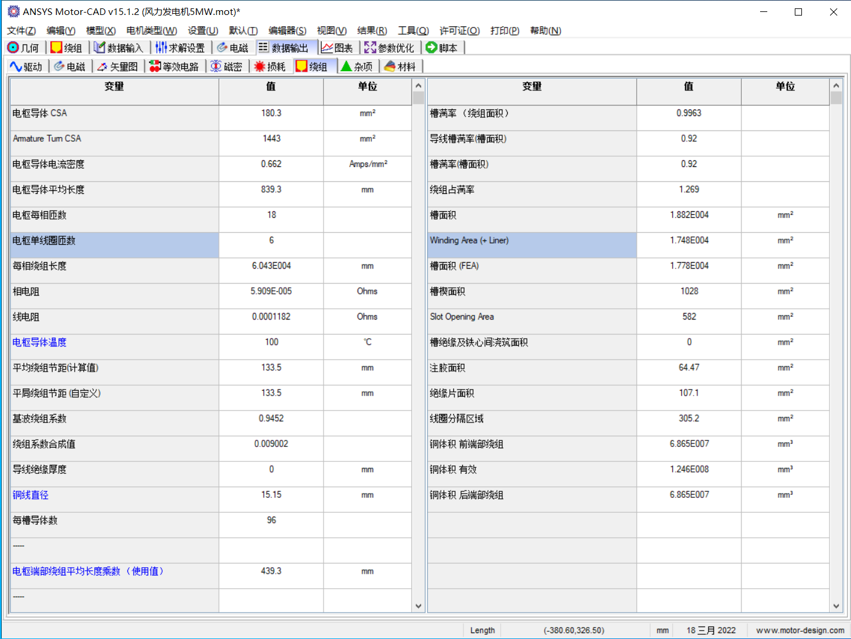Open the 视图(V) menu

pos(332,31)
